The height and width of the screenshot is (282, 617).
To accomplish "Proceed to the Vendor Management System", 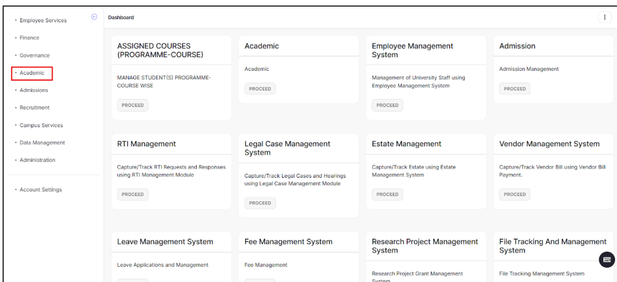I will 515,194.
